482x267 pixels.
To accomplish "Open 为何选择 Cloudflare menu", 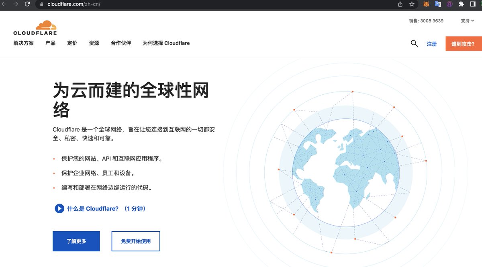I will tap(166, 43).
